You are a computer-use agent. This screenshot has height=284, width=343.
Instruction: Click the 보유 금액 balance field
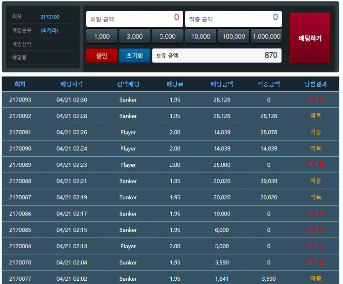click(216, 55)
